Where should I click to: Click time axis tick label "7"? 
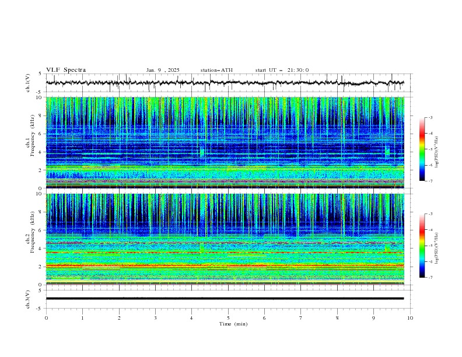(x=301, y=318)
